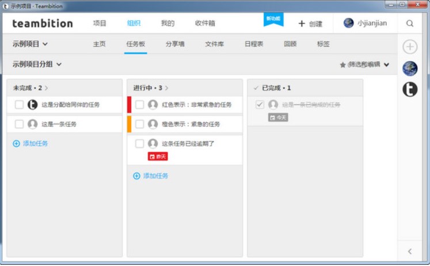Click the t avatar on 这是分配给同伴的任务

coord(32,104)
